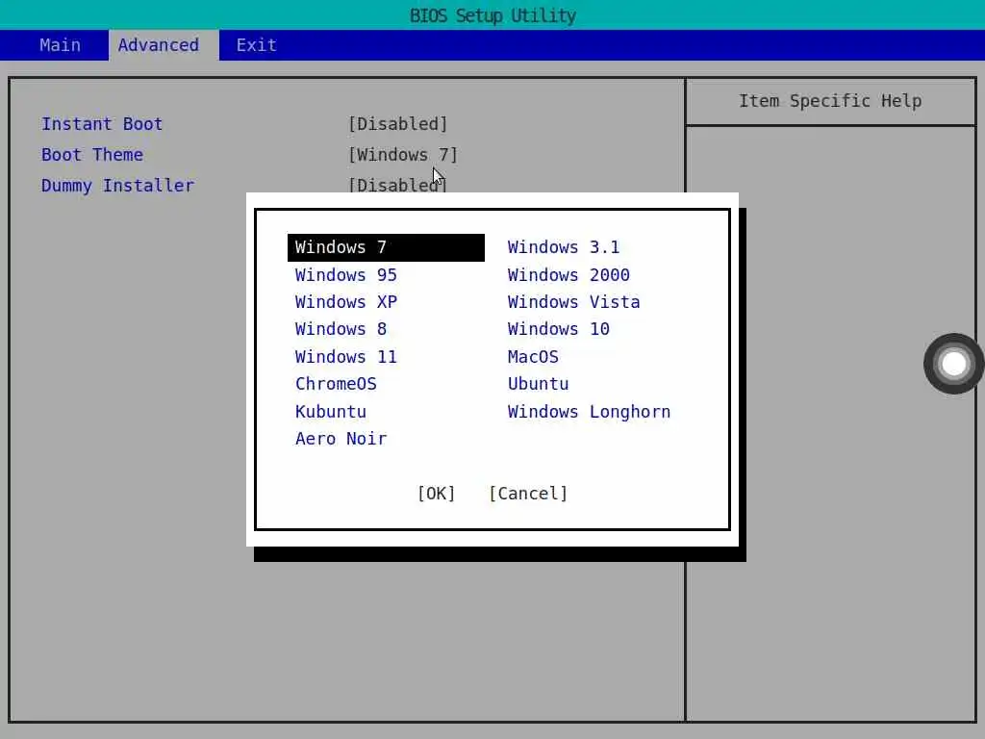This screenshot has width=985, height=739.
Task: Select Aero Noir theme option
Action: point(341,439)
